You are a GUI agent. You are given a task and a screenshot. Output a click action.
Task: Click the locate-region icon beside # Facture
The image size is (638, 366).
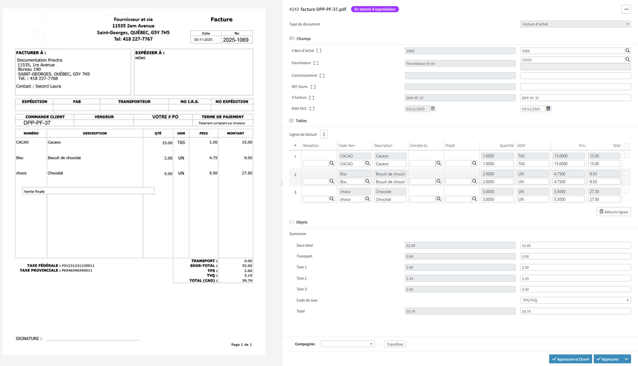click(312, 98)
